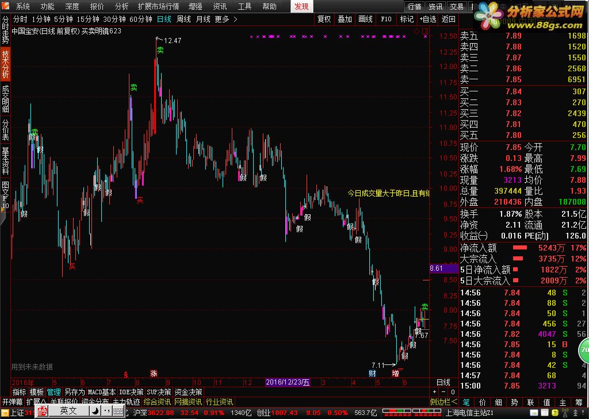Click the 画线 drawing button
The image size is (589, 419).
coord(365,19)
